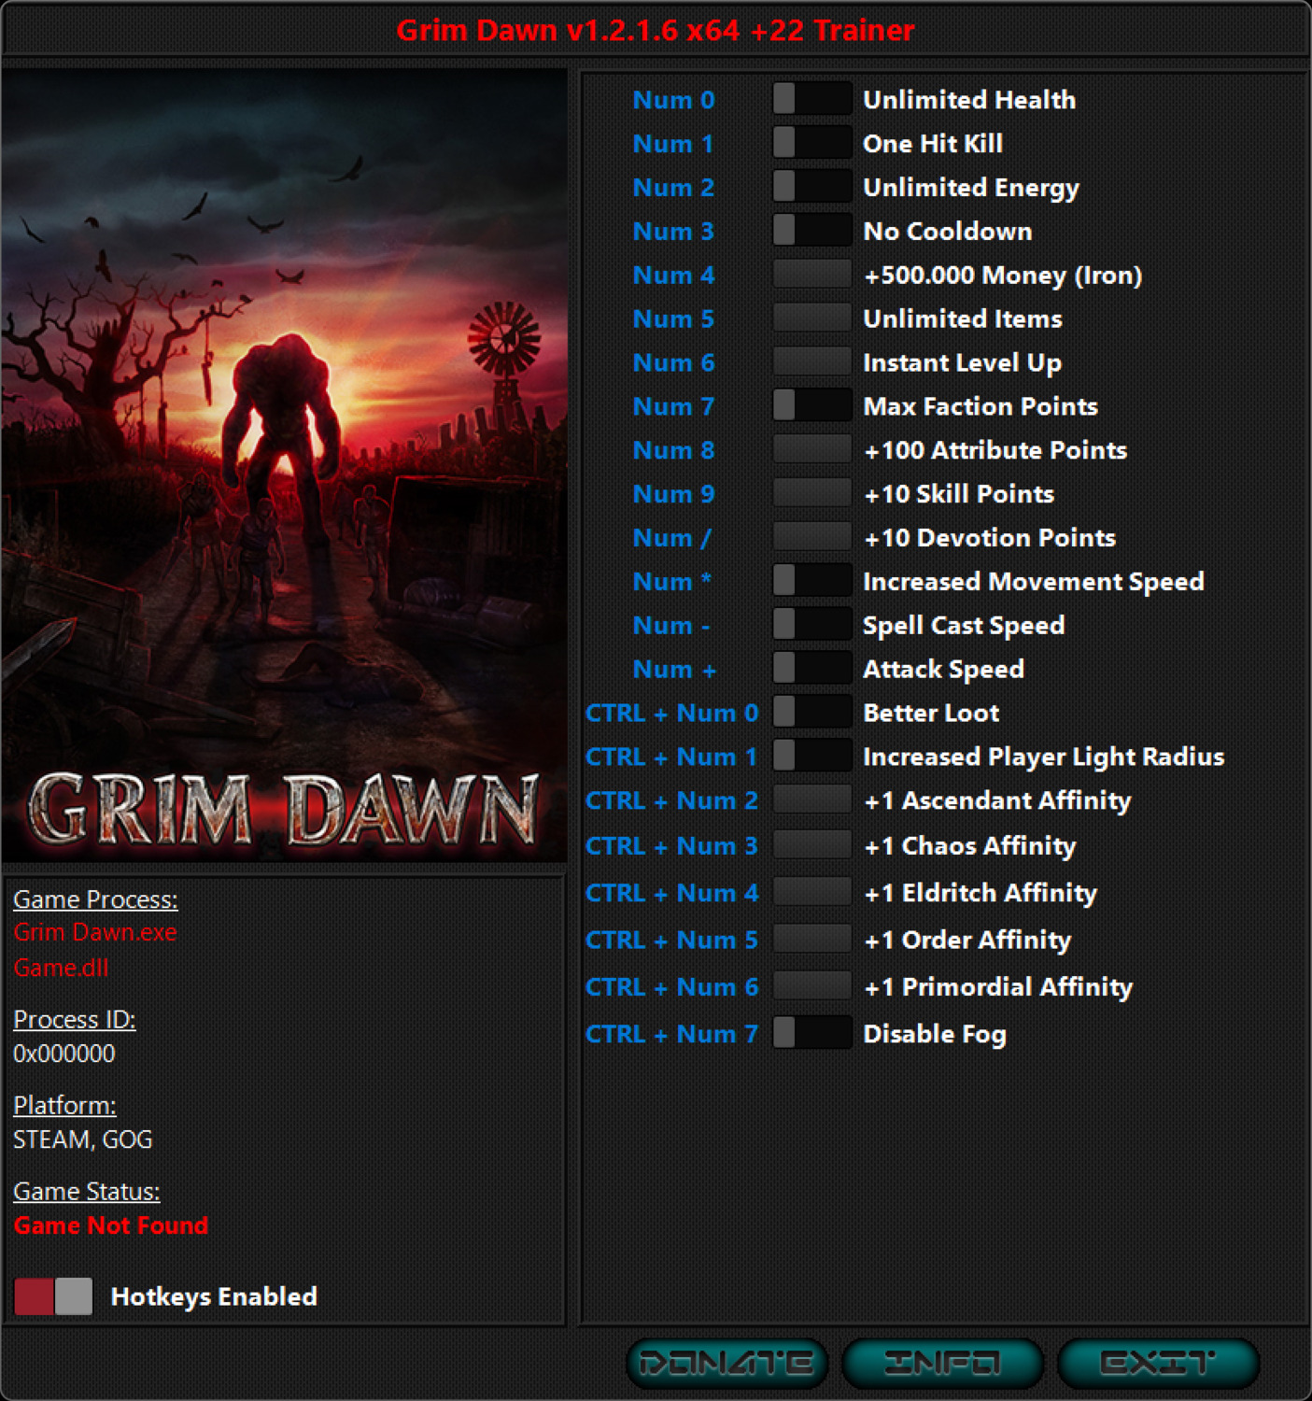Click the 'Game Process:' heading
This screenshot has width=1312, height=1401.
[95, 899]
